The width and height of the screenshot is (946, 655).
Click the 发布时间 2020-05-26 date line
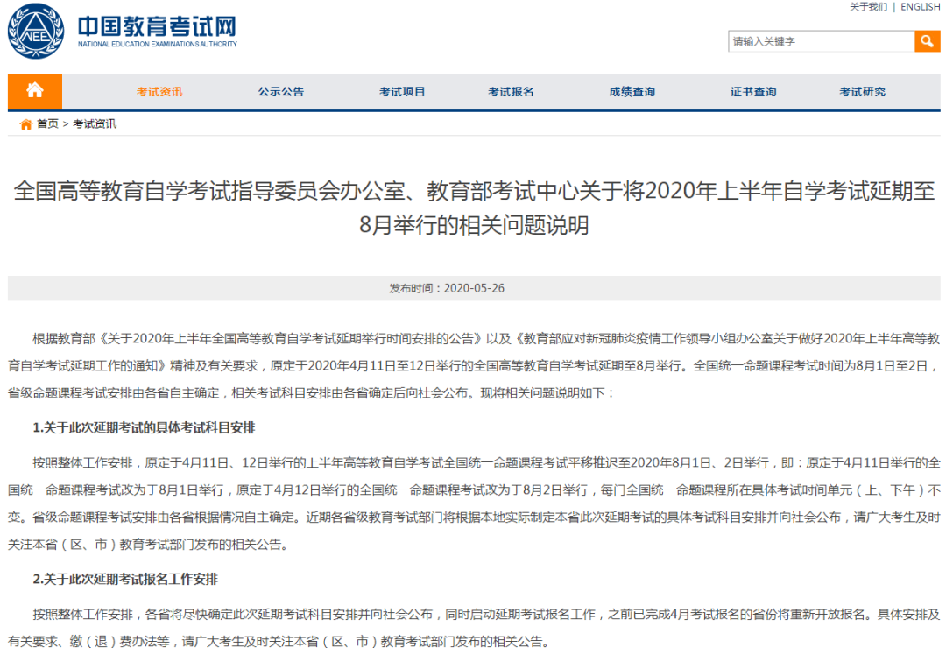pyautogui.click(x=447, y=288)
